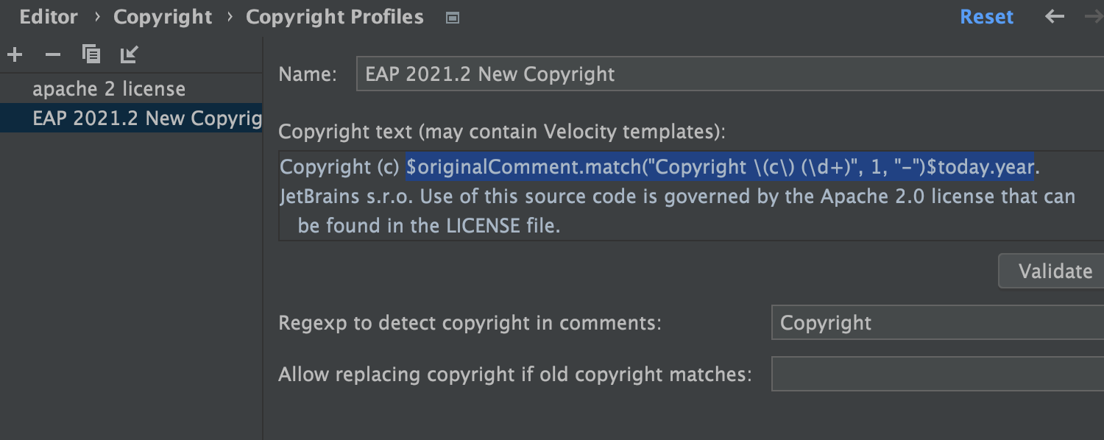Click the Add profile plus icon
Screen dimensions: 1104x440
click(14, 54)
